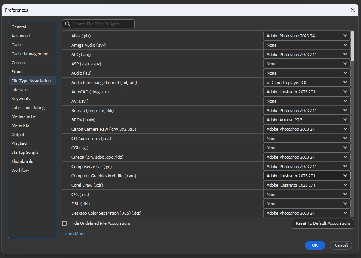Click the OK button

(x=315, y=245)
